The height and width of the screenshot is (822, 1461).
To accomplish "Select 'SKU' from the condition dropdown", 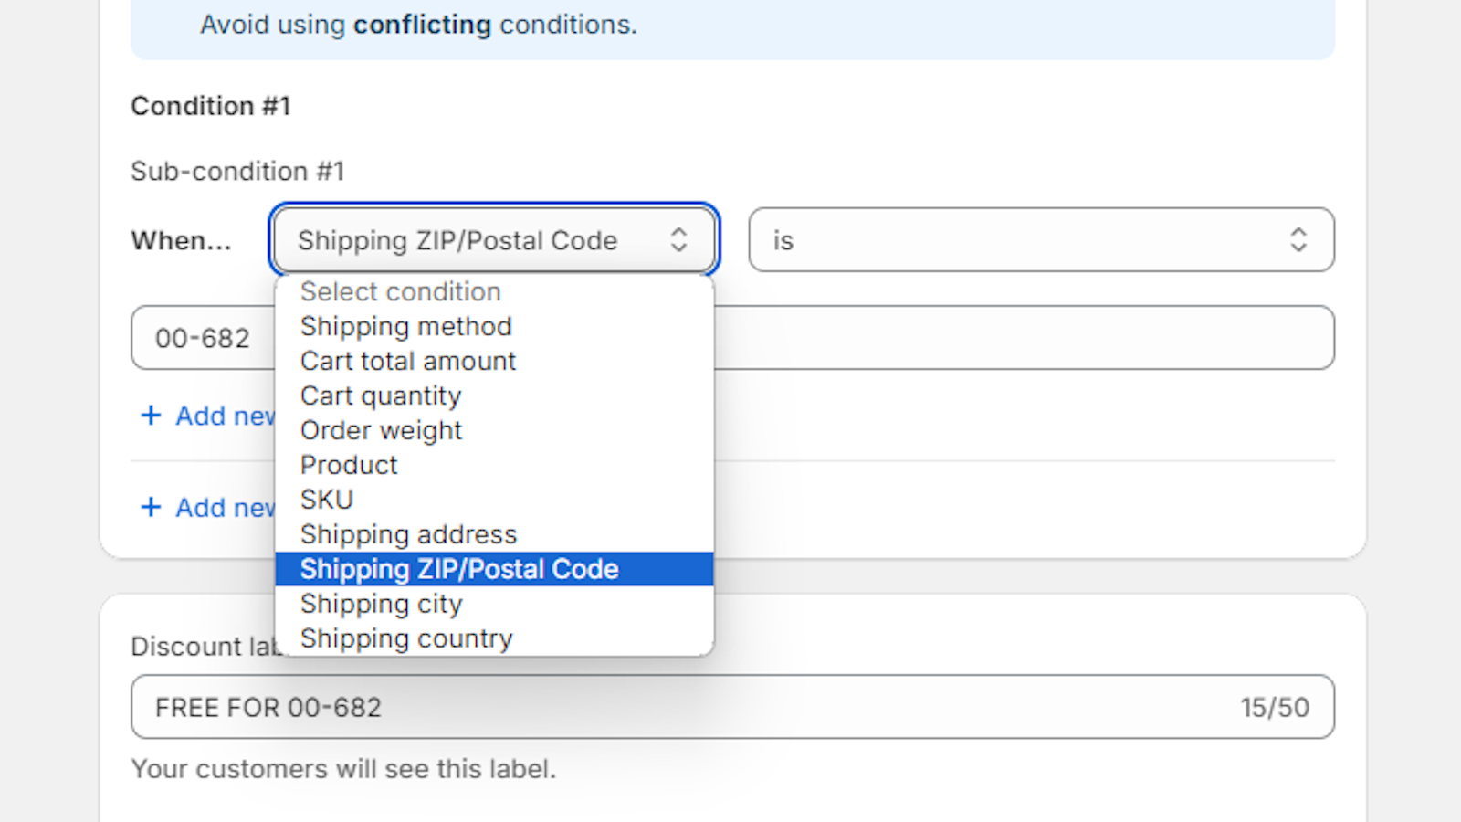I will coord(326,499).
